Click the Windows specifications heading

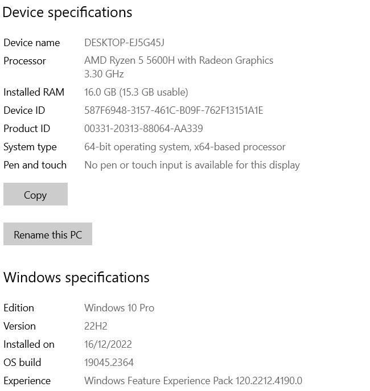76,278
